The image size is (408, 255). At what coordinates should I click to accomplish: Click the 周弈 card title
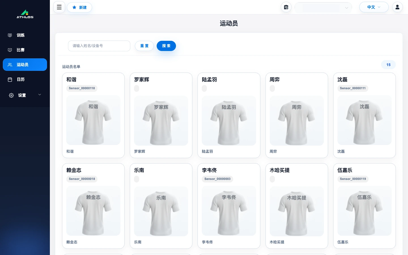pyautogui.click(x=275, y=80)
